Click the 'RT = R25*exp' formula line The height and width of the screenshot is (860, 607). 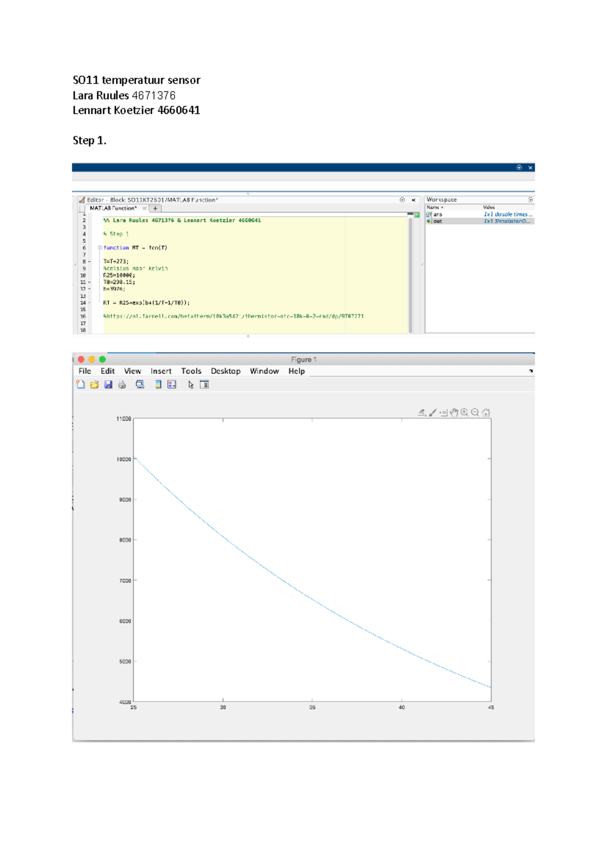pyautogui.click(x=146, y=302)
